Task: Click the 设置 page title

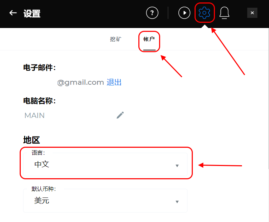Action: point(32,14)
